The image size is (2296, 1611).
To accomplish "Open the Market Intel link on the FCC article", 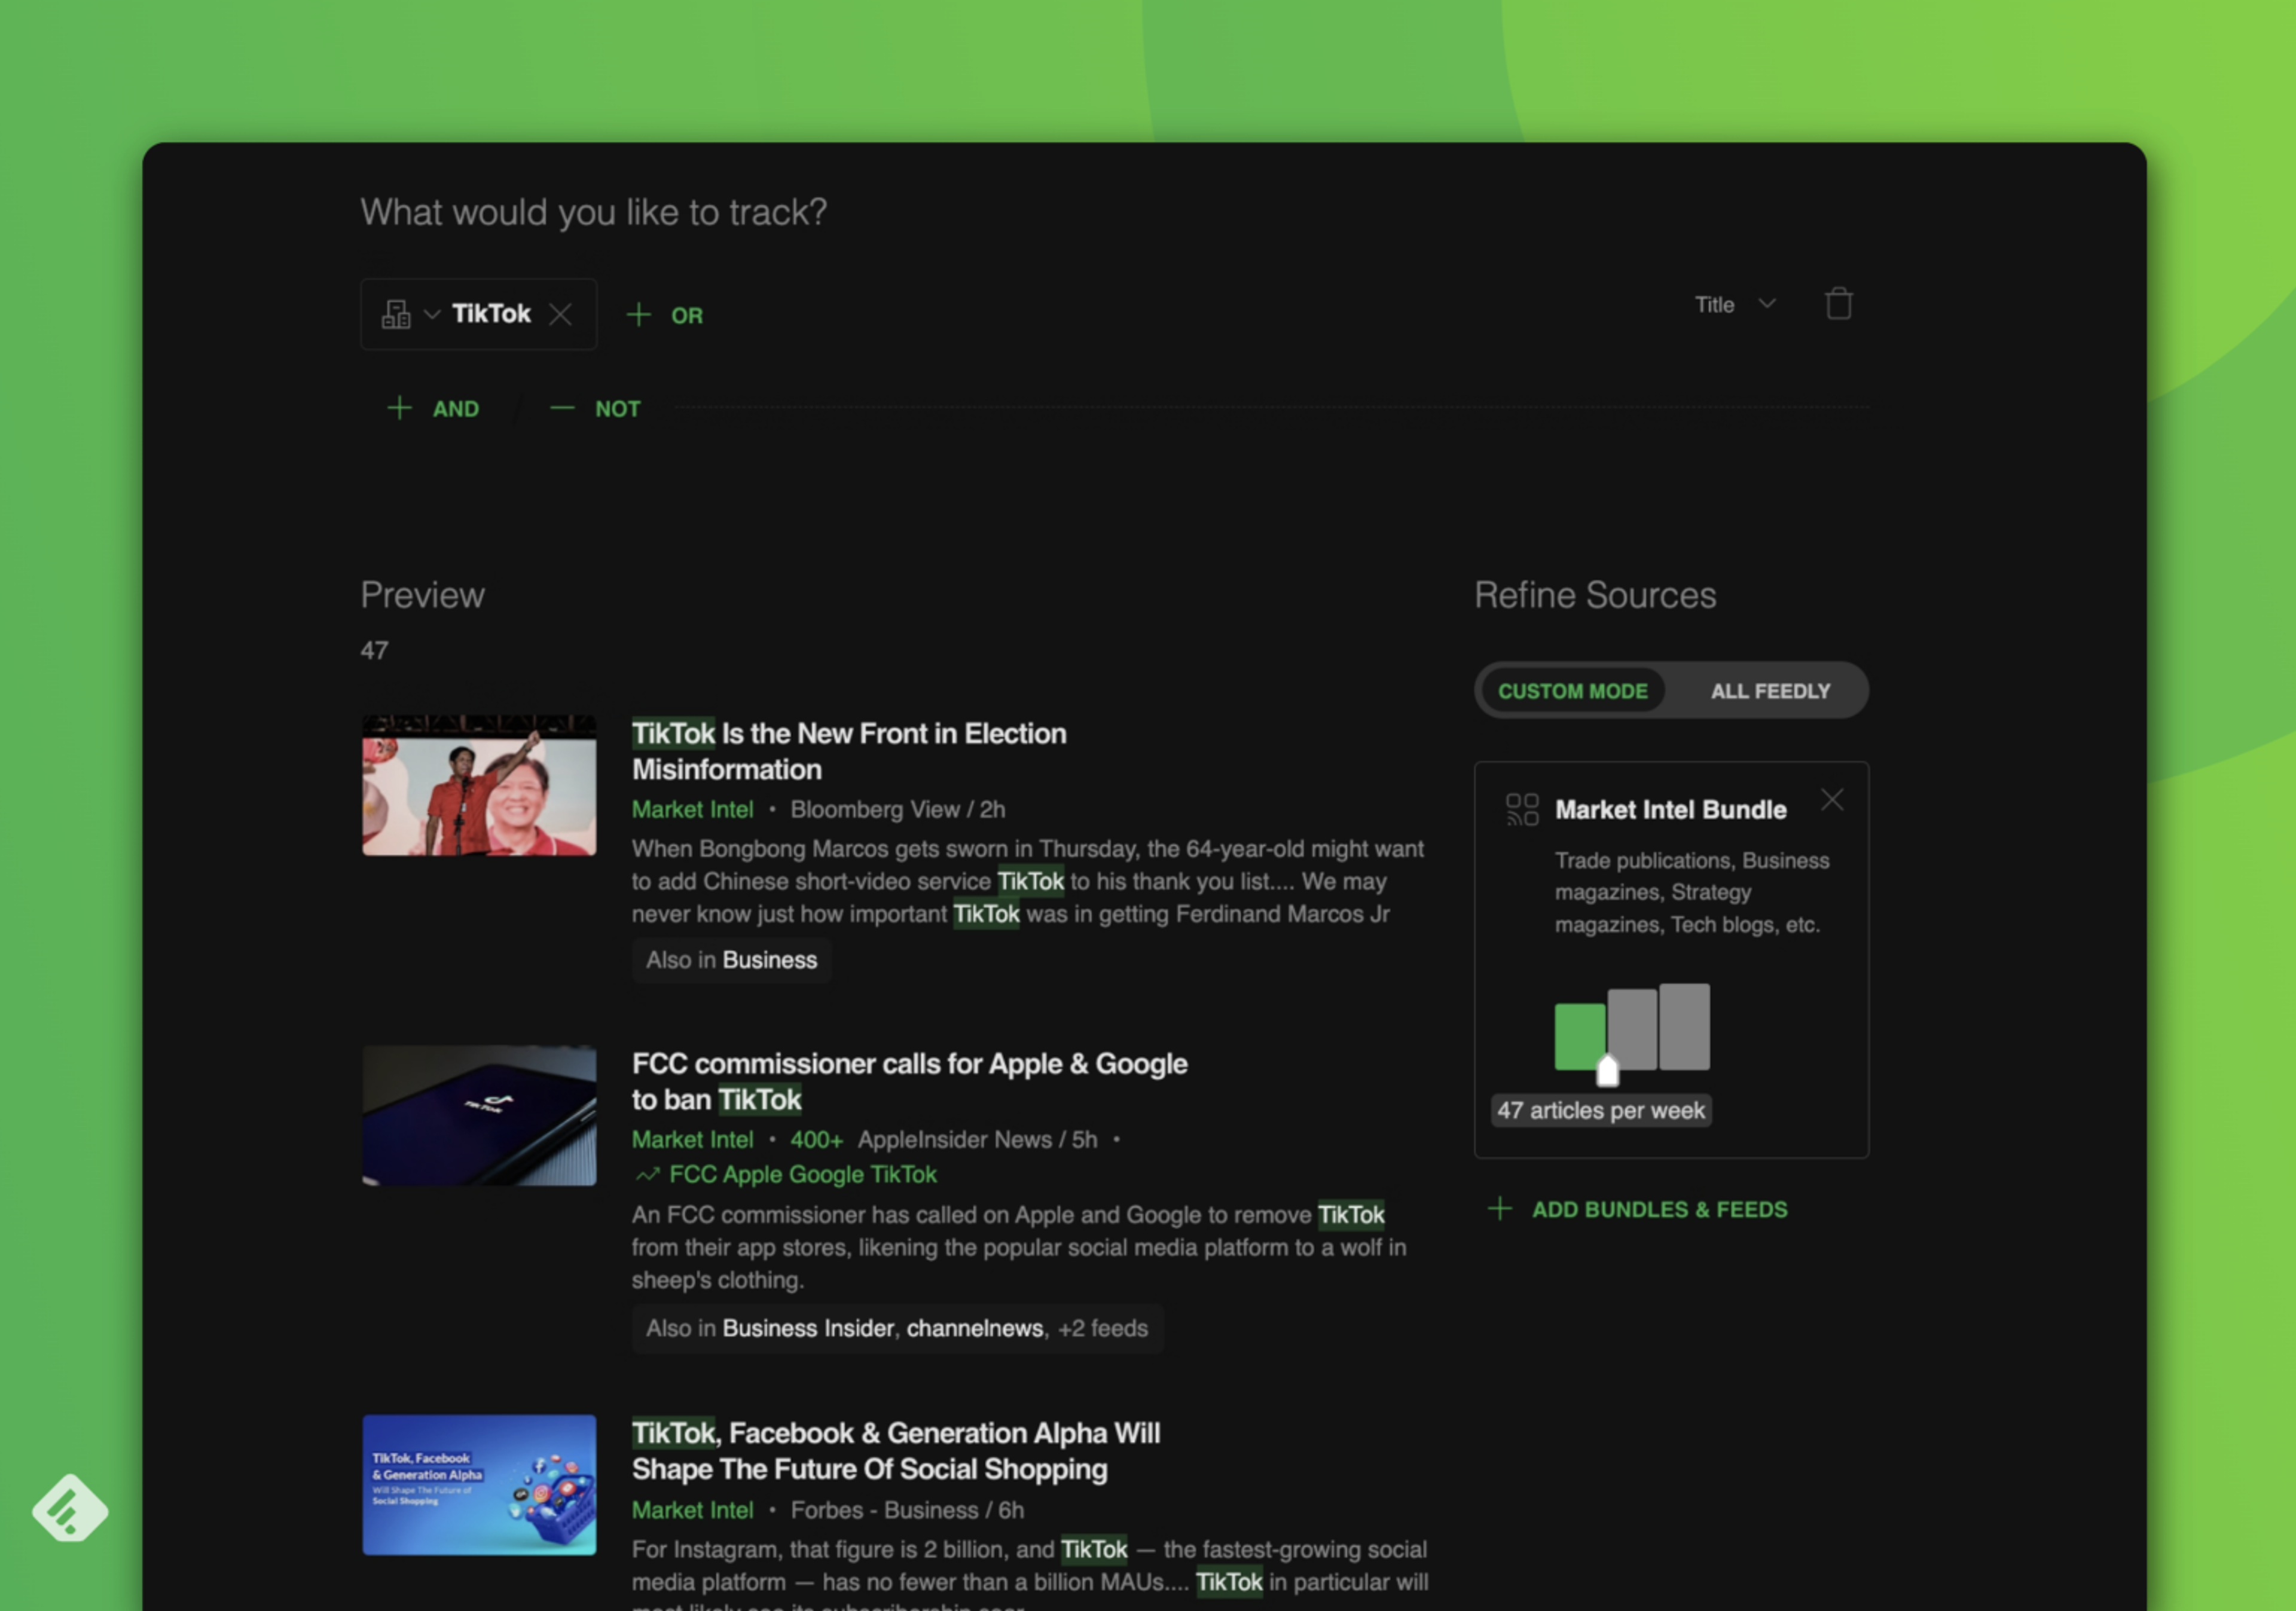I will pyautogui.click(x=692, y=1140).
